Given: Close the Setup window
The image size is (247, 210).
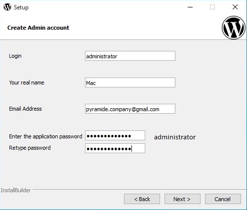Looking at the screenshot, I should (x=235, y=7).
